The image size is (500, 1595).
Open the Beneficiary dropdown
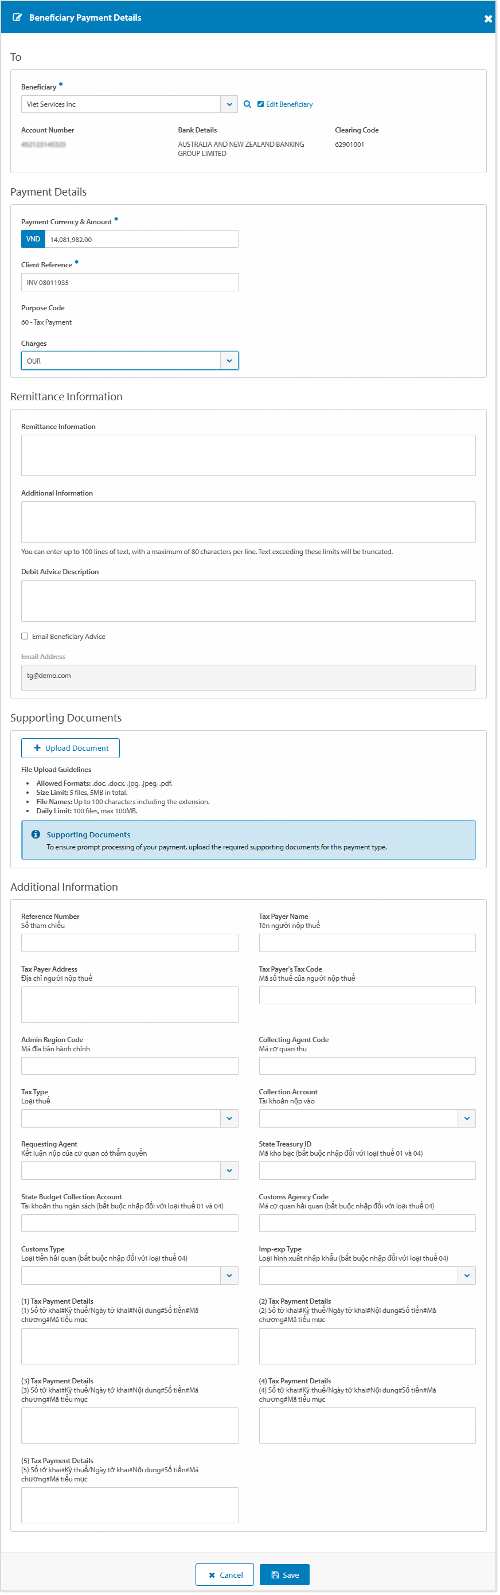[x=229, y=104]
